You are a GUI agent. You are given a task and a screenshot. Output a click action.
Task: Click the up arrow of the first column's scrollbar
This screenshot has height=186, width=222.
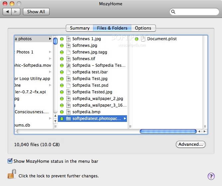(x=55, y=116)
